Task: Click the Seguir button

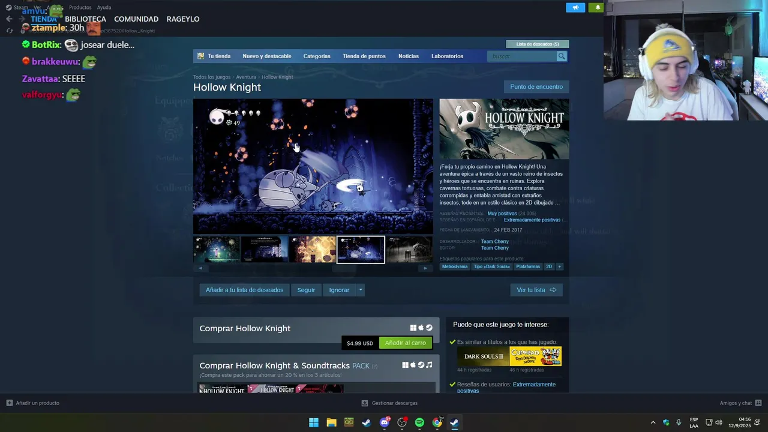Action: [306, 290]
